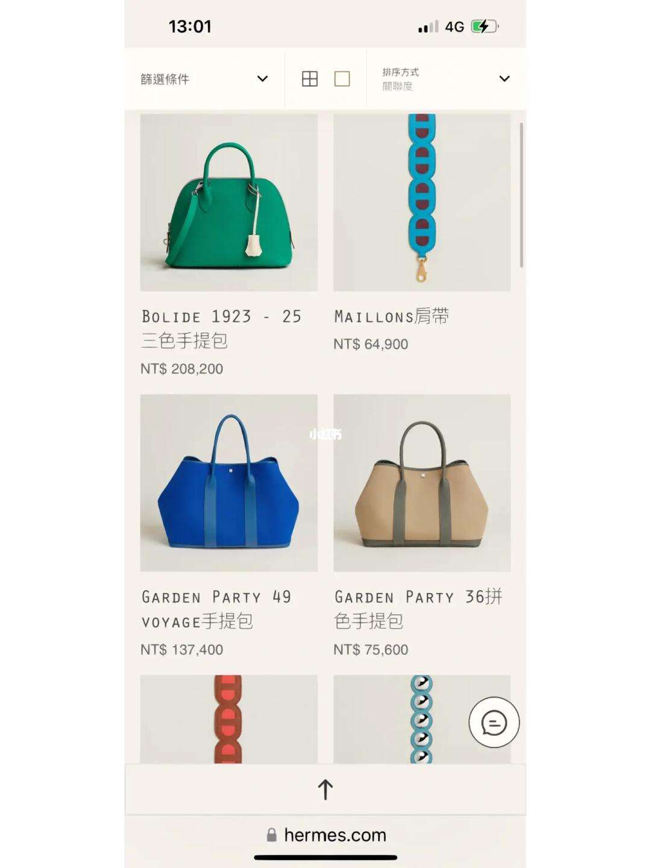Select the blue Garden Party bag image

[x=229, y=483]
